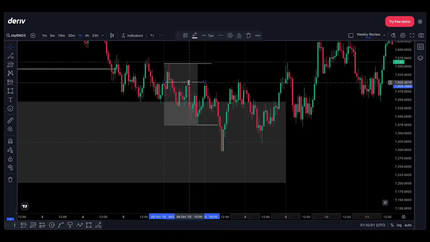This screenshot has width=430, height=242.
Task: Change the drawing line color
Action: click(x=195, y=36)
